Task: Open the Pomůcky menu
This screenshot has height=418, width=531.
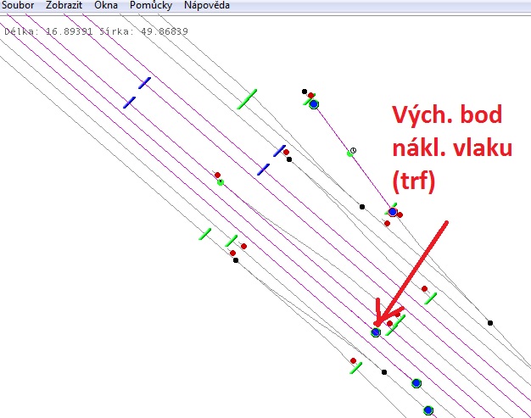Action: coord(150,5)
